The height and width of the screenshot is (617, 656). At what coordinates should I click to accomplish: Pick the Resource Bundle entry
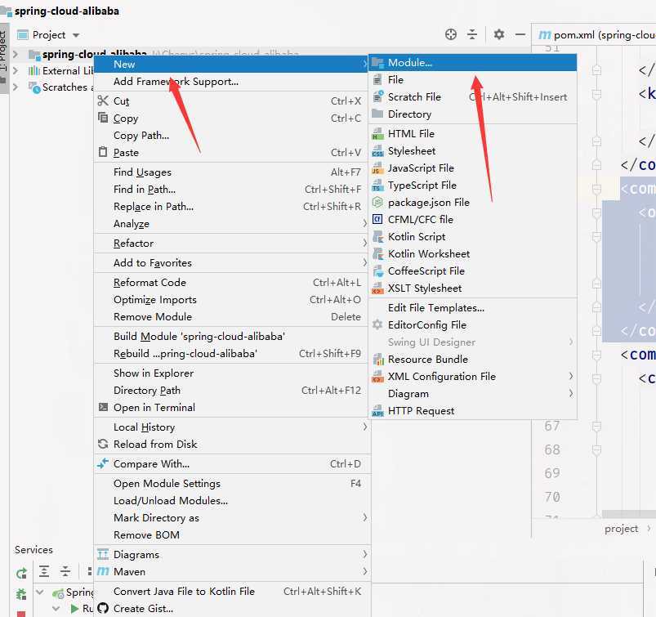427,359
